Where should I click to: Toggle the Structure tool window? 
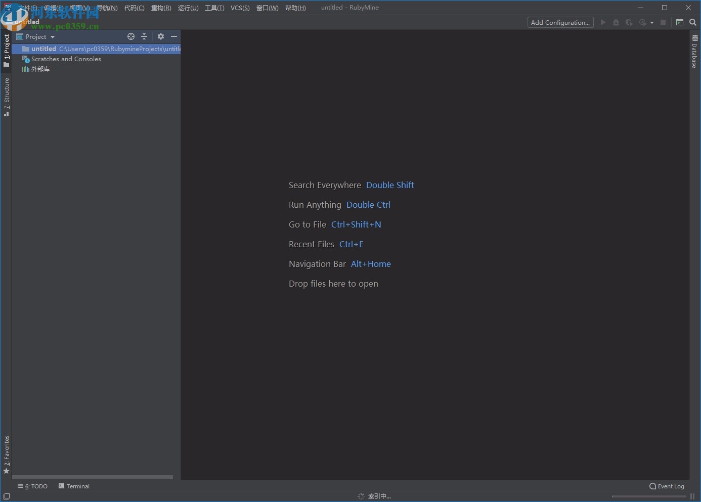7,96
